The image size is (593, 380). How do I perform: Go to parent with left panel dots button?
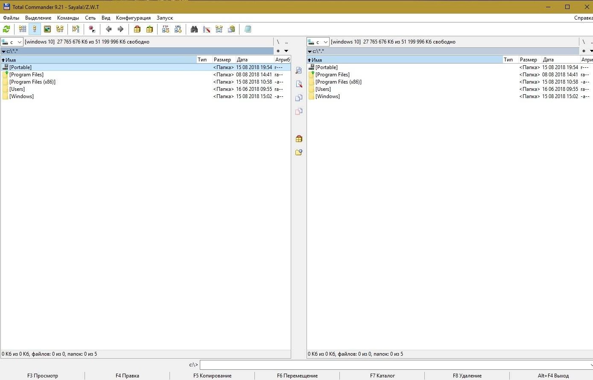286,42
